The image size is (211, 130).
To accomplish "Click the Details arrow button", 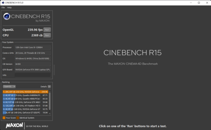I will (x=49, y=86).
